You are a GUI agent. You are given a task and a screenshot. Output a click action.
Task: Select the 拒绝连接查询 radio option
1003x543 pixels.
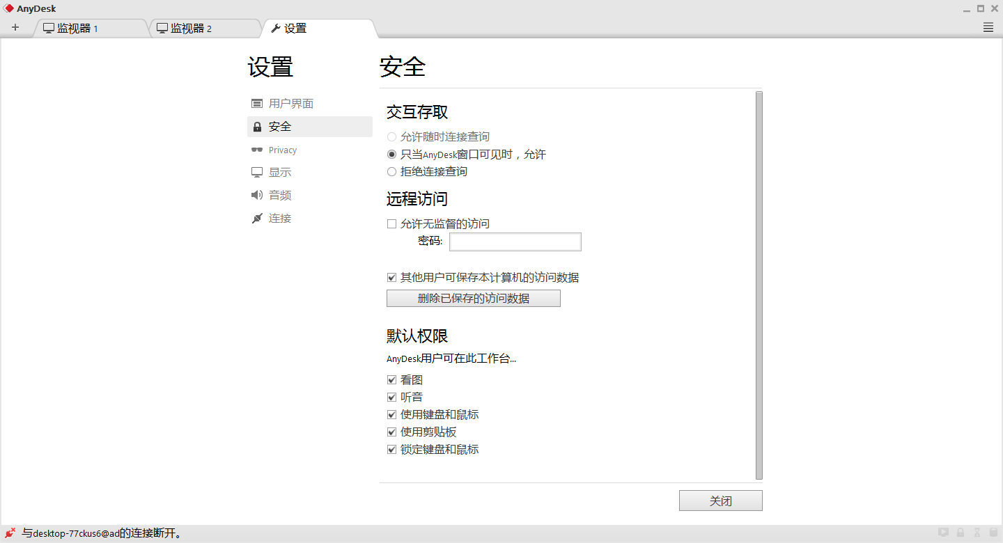click(x=391, y=171)
